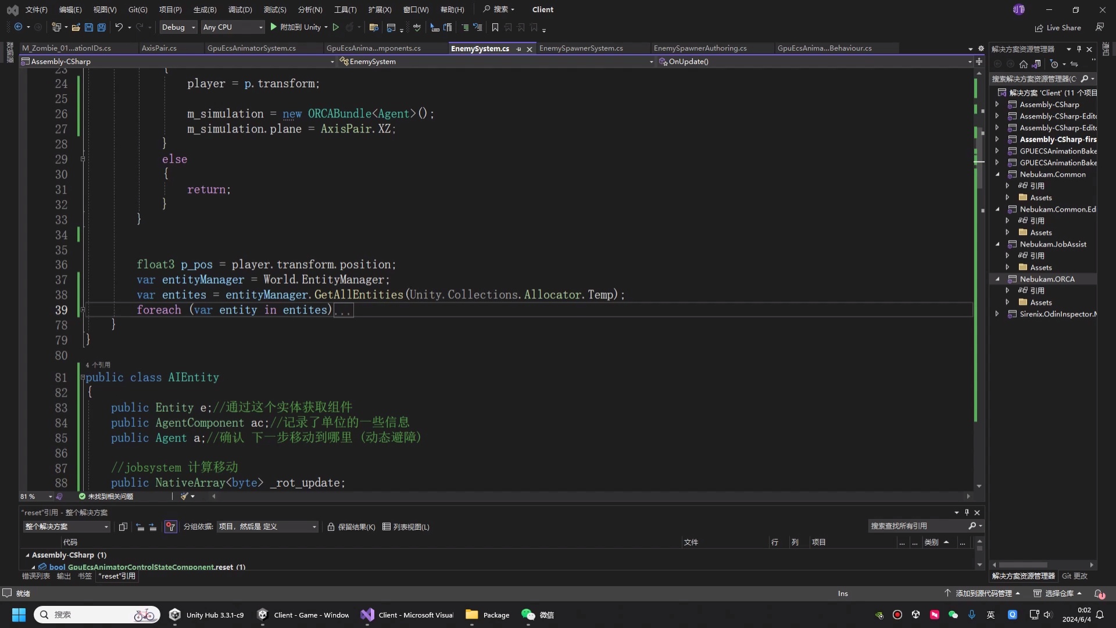Click the Save All icon
The width and height of the screenshot is (1116, 628).
(x=101, y=27)
